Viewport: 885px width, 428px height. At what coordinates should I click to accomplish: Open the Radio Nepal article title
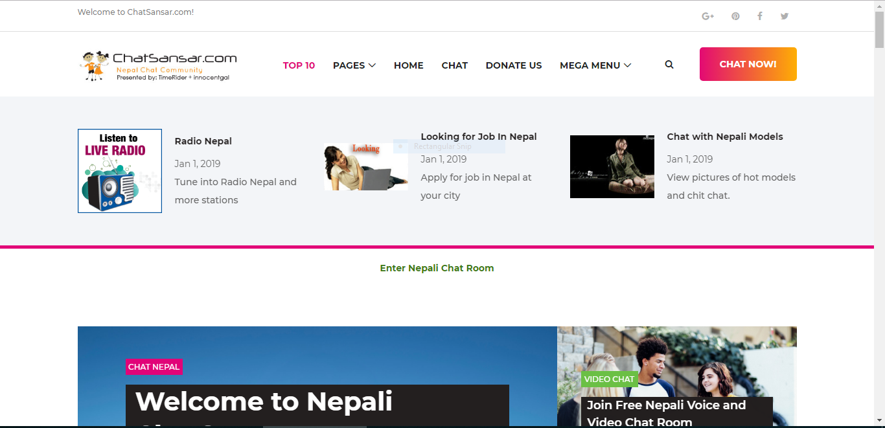(203, 141)
